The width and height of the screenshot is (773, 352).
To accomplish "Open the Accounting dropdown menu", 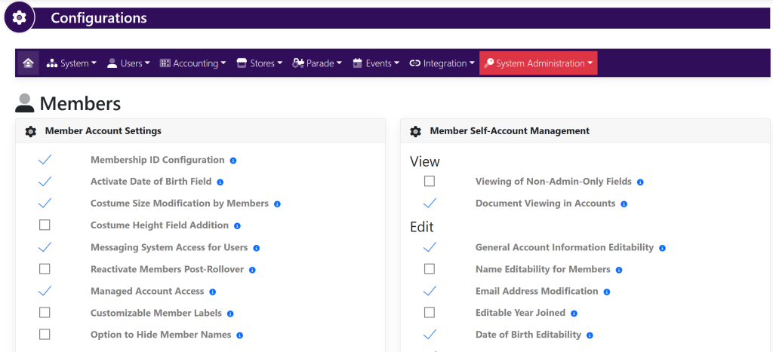I will click(193, 63).
